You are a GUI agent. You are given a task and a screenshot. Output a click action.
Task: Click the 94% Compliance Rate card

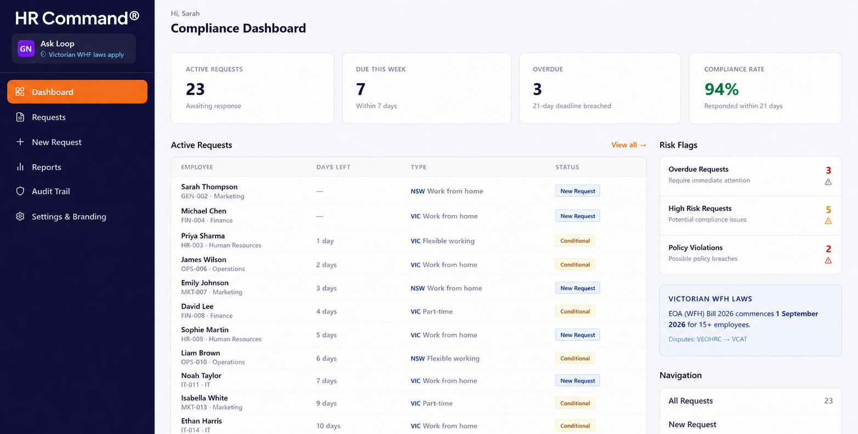765,88
